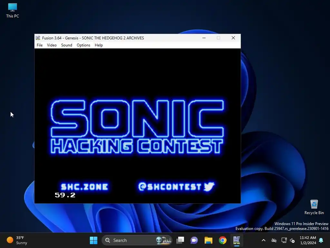Click the search highlights image in Search box
The image size is (330, 248).
(x=163, y=240)
